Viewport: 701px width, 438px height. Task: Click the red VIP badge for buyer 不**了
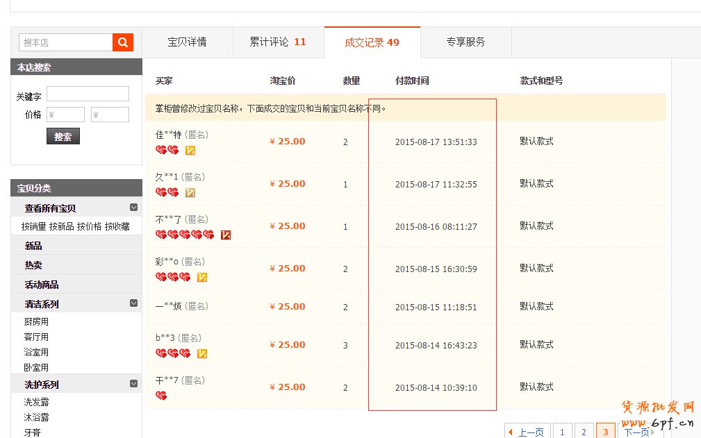(x=225, y=235)
